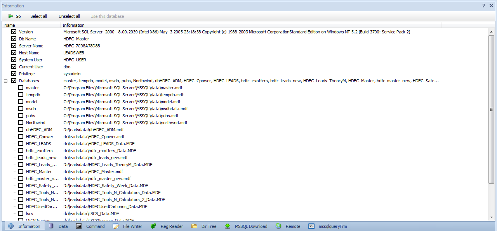The width and height of the screenshot is (497, 231).
Task: Select the hdfc_master_new.mdf path text
Action: pyautogui.click(x=97, y=179)
